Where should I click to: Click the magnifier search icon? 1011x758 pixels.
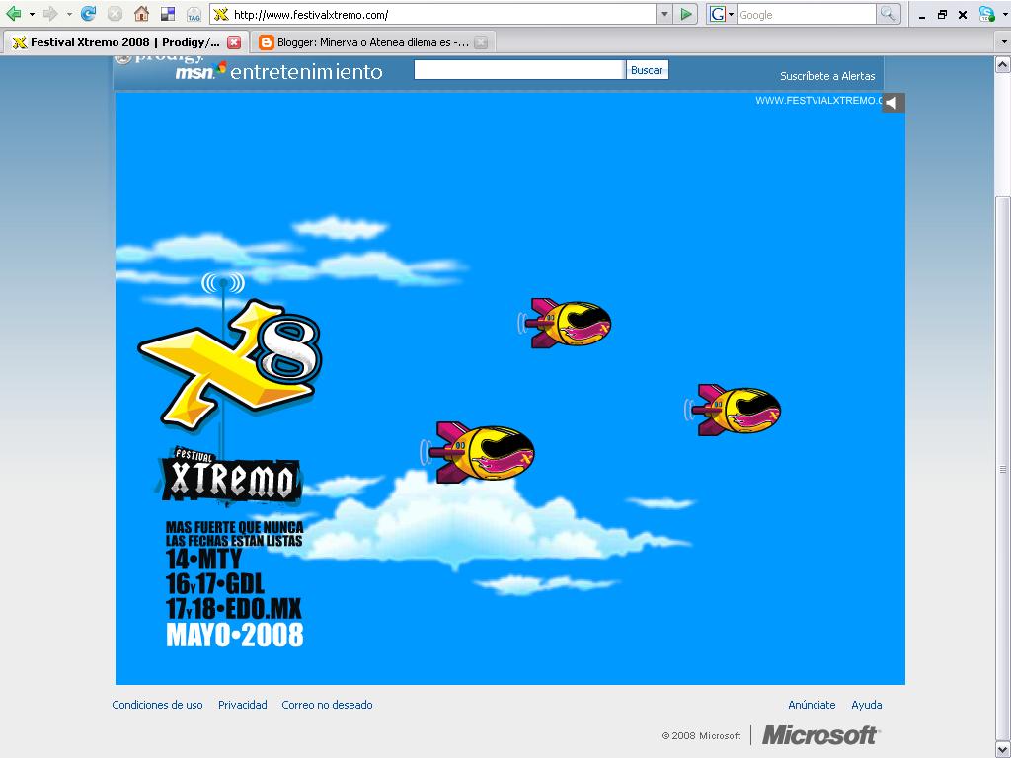tap(888, 14)
